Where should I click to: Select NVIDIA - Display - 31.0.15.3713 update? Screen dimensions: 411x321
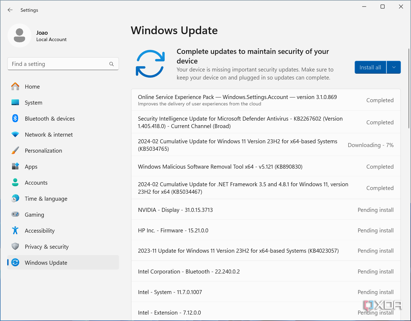point(266,210)
